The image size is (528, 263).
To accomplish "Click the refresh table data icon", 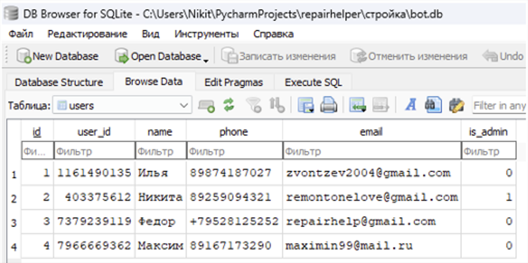I will pyautogui.click(x=229, y=106).
